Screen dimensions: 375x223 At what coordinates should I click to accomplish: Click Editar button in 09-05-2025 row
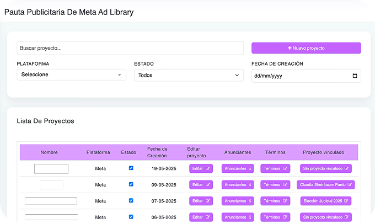201,185
